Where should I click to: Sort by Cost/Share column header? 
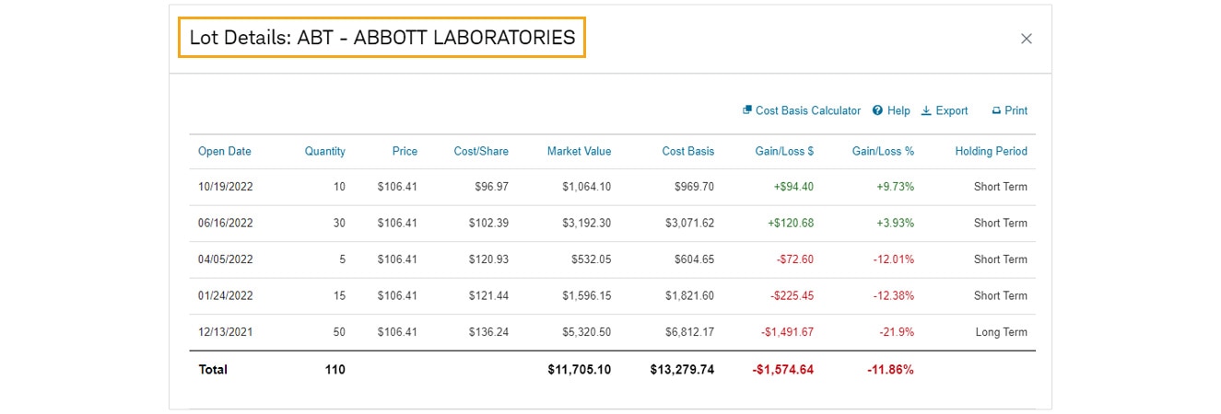pos(480,152)
